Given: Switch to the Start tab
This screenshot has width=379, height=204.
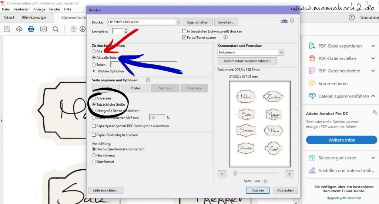Looking at the screenshot, I should coord(9,17).
